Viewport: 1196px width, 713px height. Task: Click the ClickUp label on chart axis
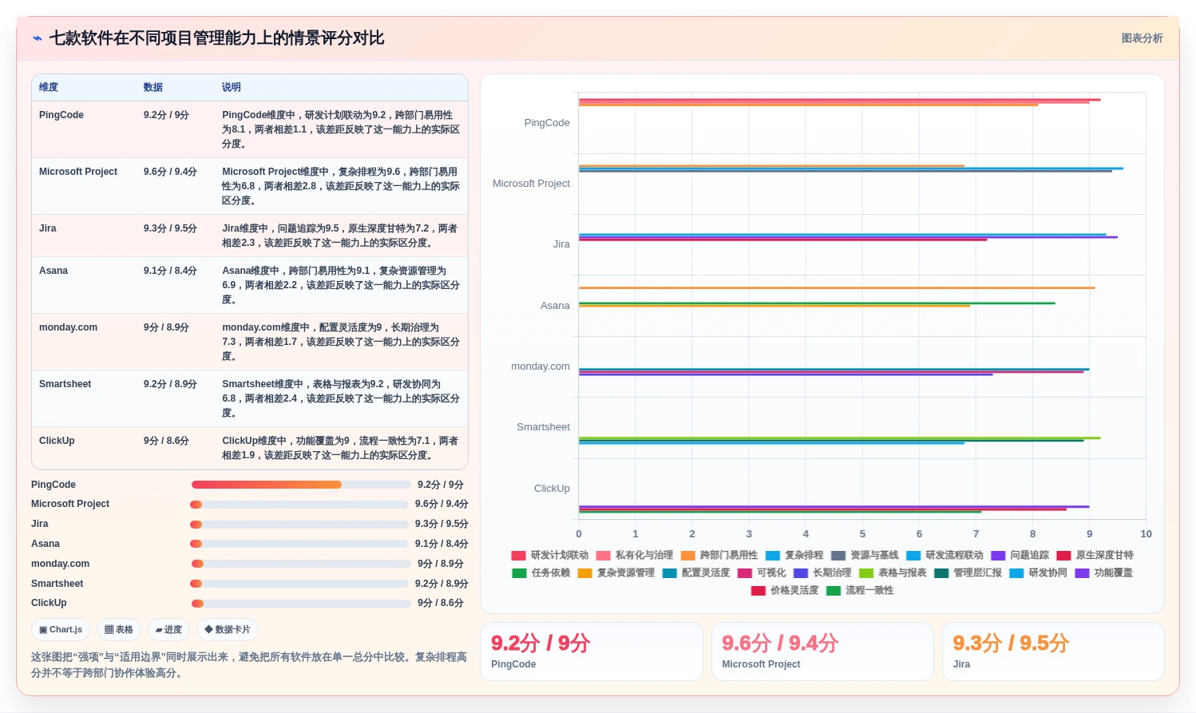(x=552, y=489)
